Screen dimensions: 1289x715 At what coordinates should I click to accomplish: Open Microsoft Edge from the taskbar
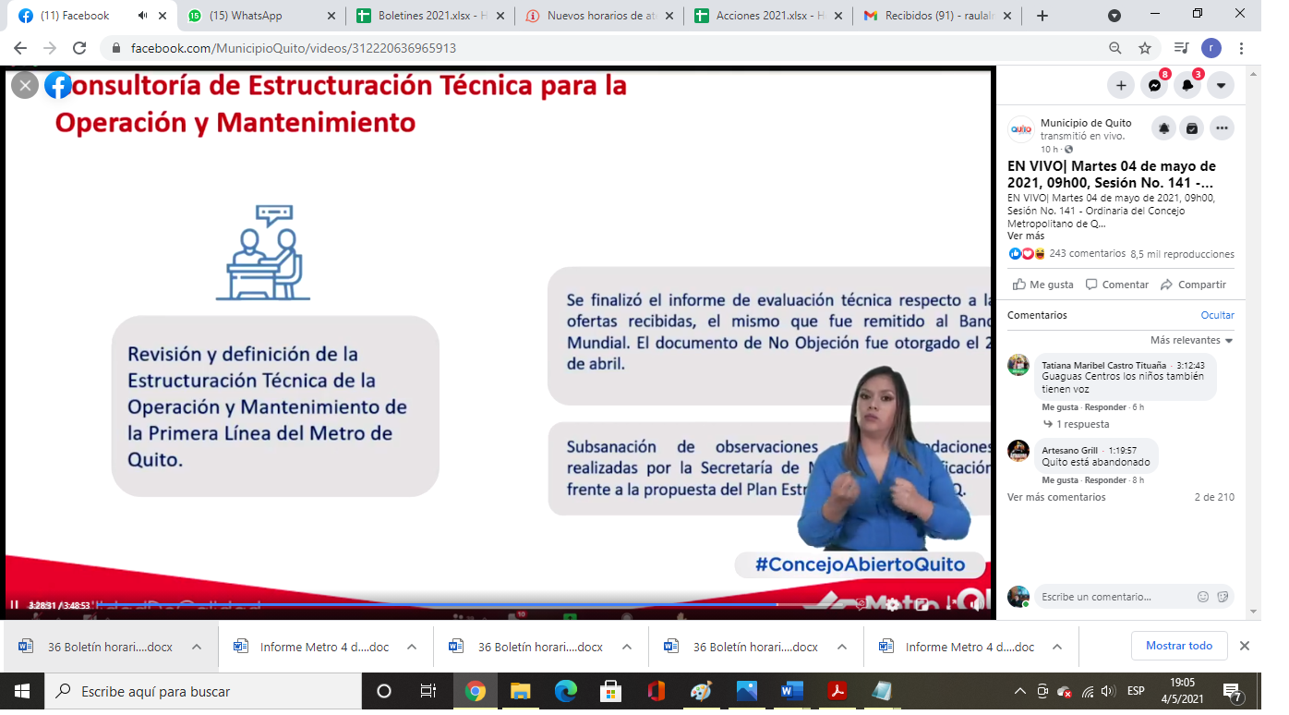pos(565,691)
